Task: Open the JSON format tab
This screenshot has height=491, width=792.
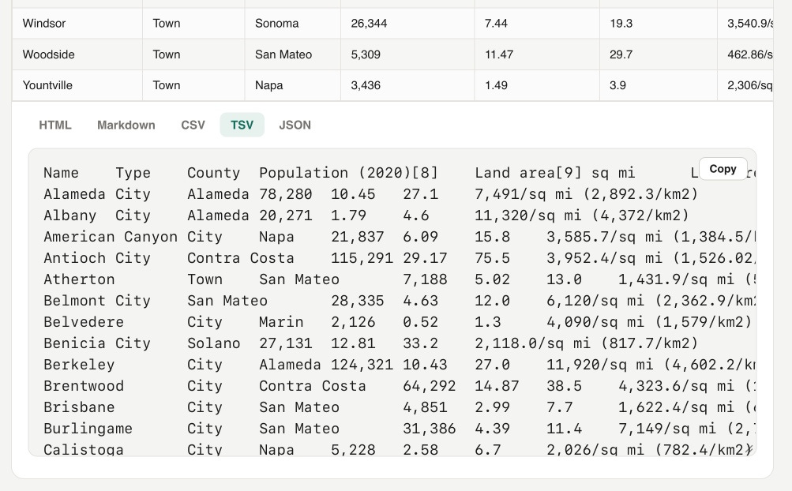Action: click(295, 125)
